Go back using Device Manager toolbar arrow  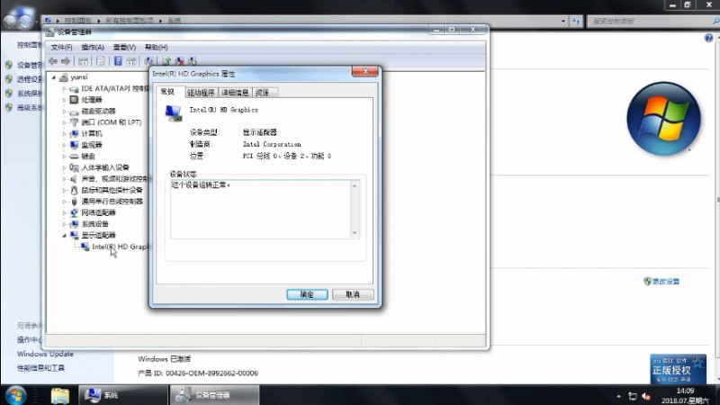(53, 61)
